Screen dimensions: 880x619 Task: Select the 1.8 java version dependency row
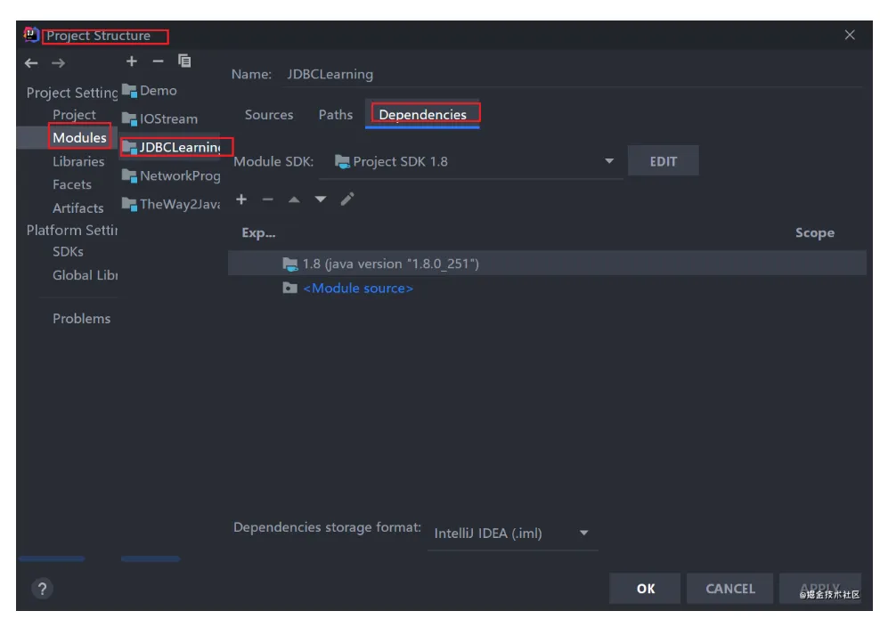[x=547, y=264]
